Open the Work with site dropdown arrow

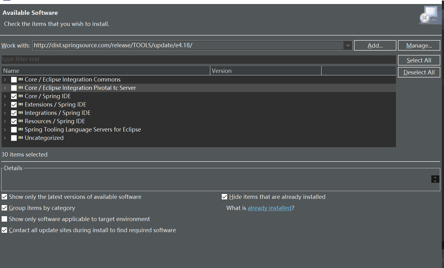(x=348, y=45)
